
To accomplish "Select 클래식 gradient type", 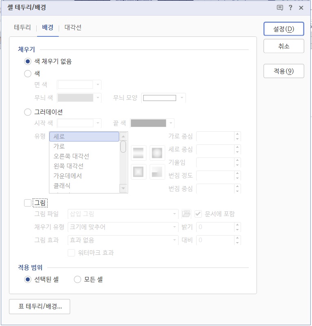I will [84, 186].
